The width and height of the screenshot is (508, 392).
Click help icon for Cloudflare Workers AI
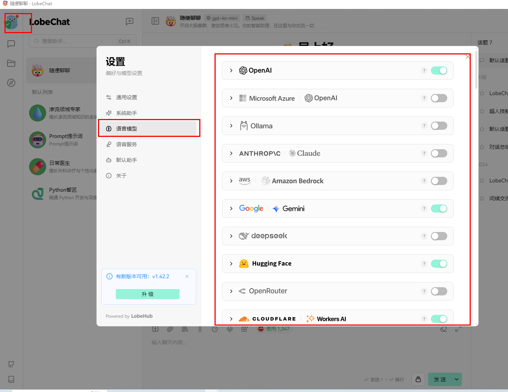pos(424,319)
